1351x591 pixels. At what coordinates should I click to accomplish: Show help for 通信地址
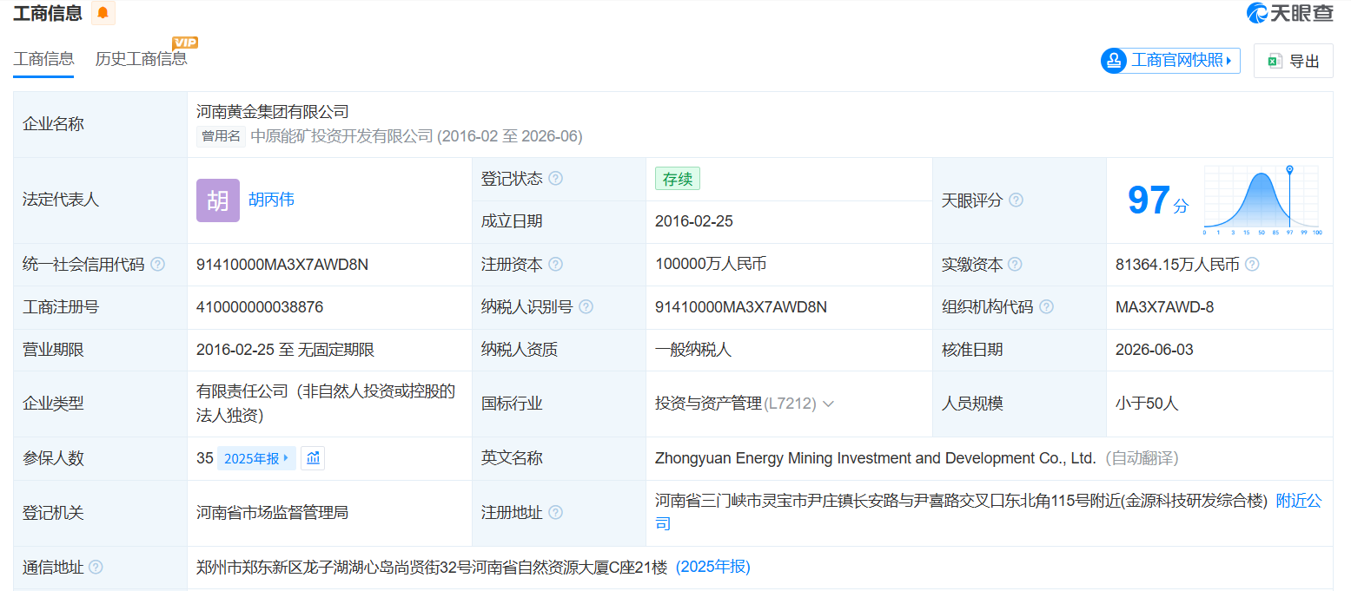point(96,568)
